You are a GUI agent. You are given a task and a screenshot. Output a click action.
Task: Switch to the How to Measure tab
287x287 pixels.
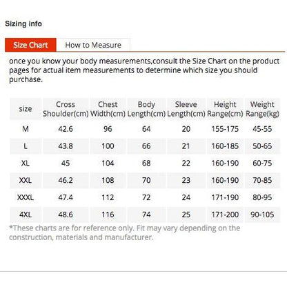pyautogui.click(x=93, y=45)
